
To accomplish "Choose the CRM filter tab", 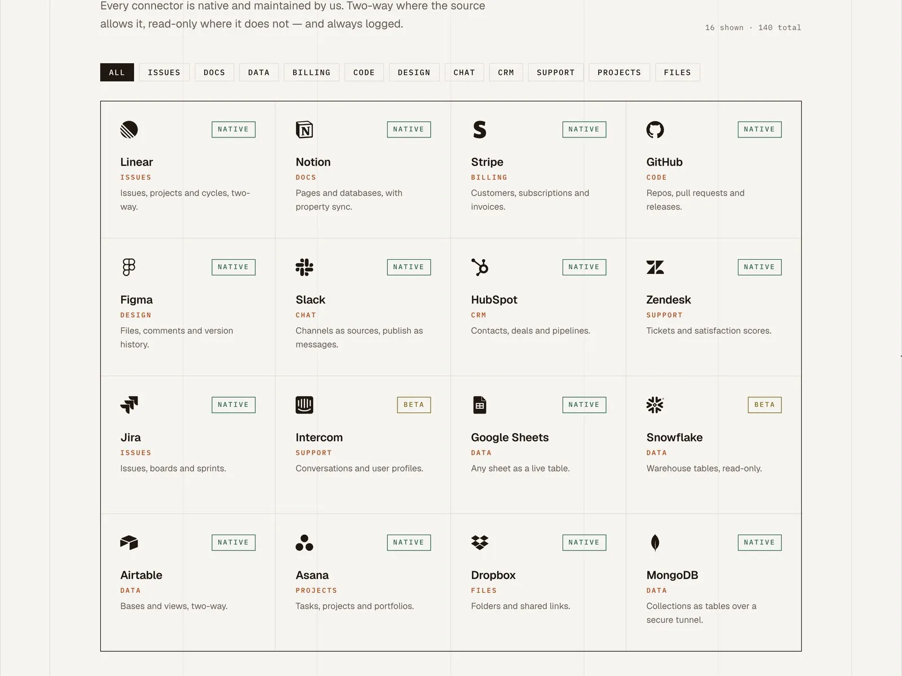I will coord(506,72).
